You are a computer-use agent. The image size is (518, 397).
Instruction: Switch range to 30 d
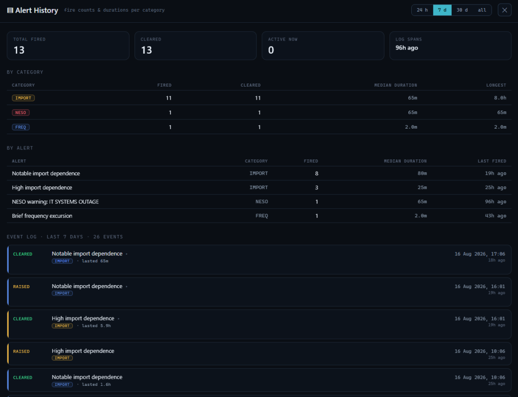pos(462,10)
